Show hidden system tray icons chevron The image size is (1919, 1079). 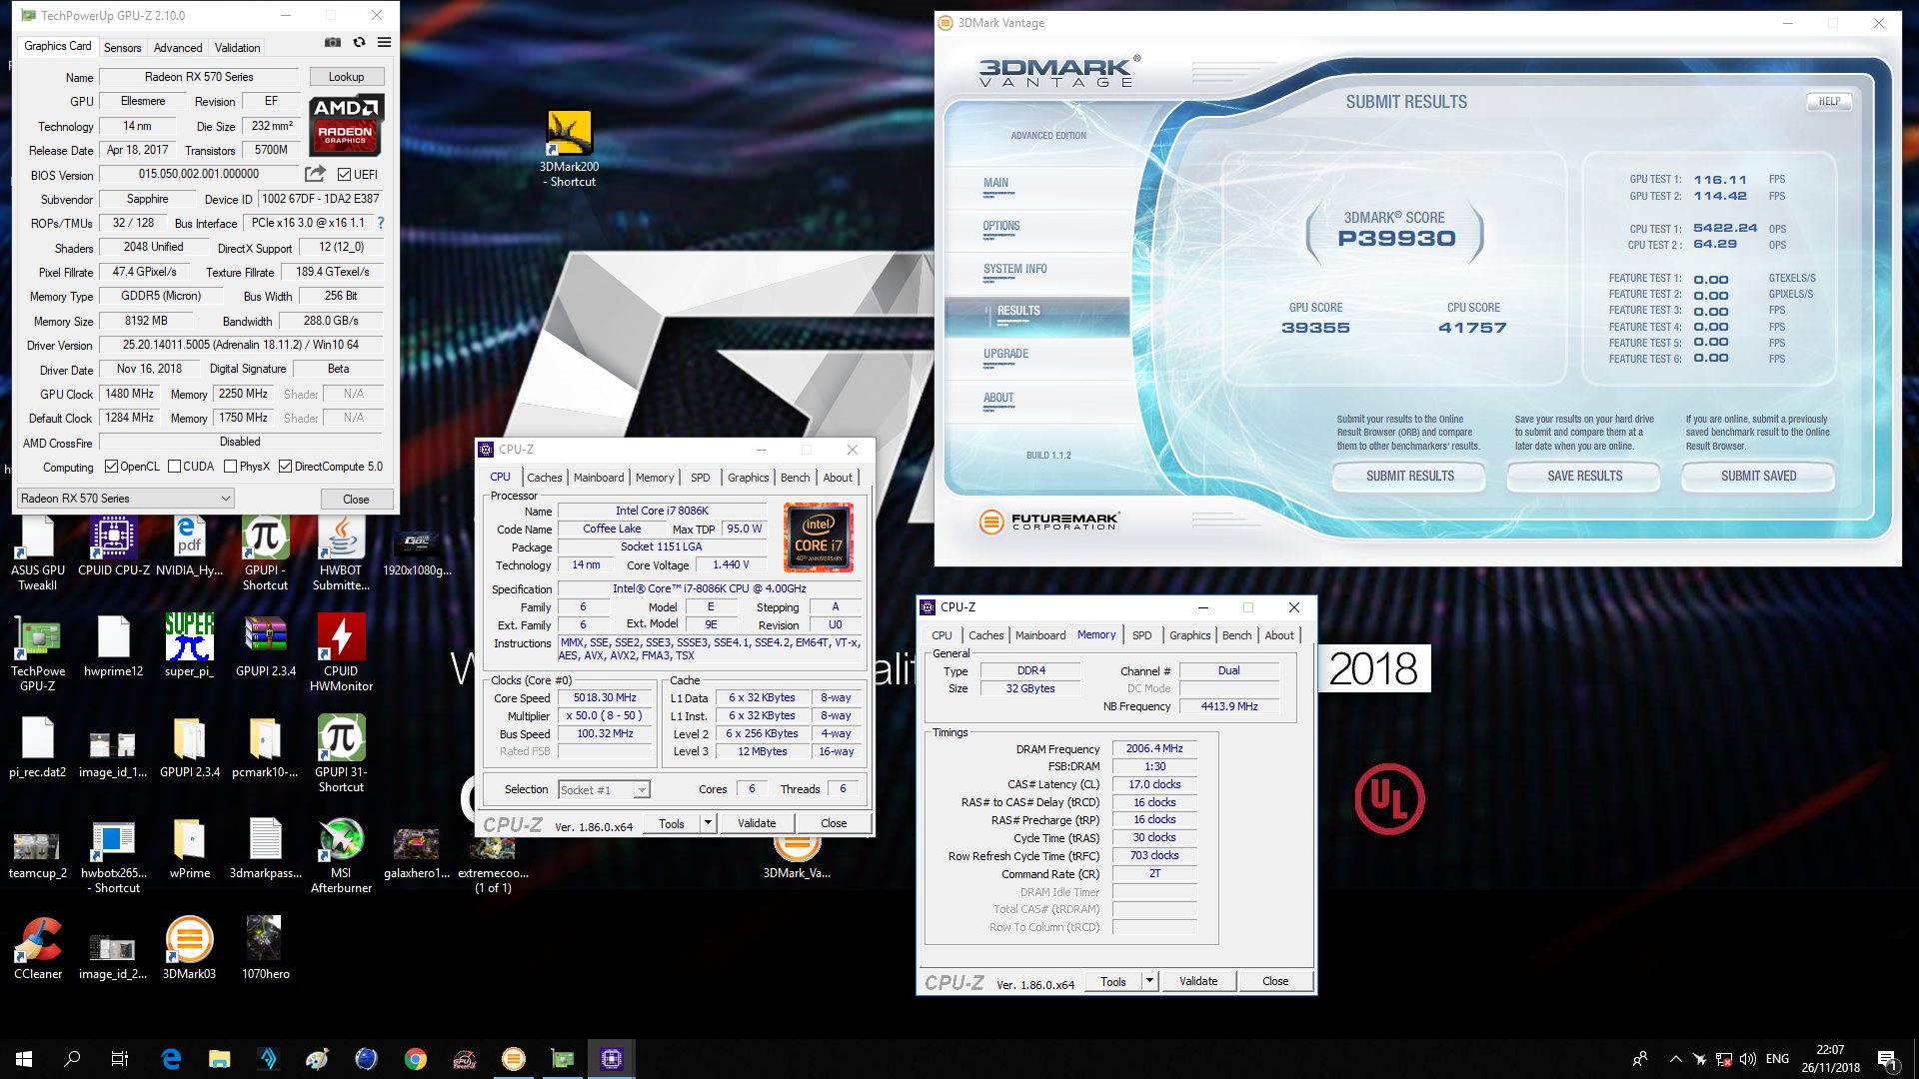[1676, 1059]
